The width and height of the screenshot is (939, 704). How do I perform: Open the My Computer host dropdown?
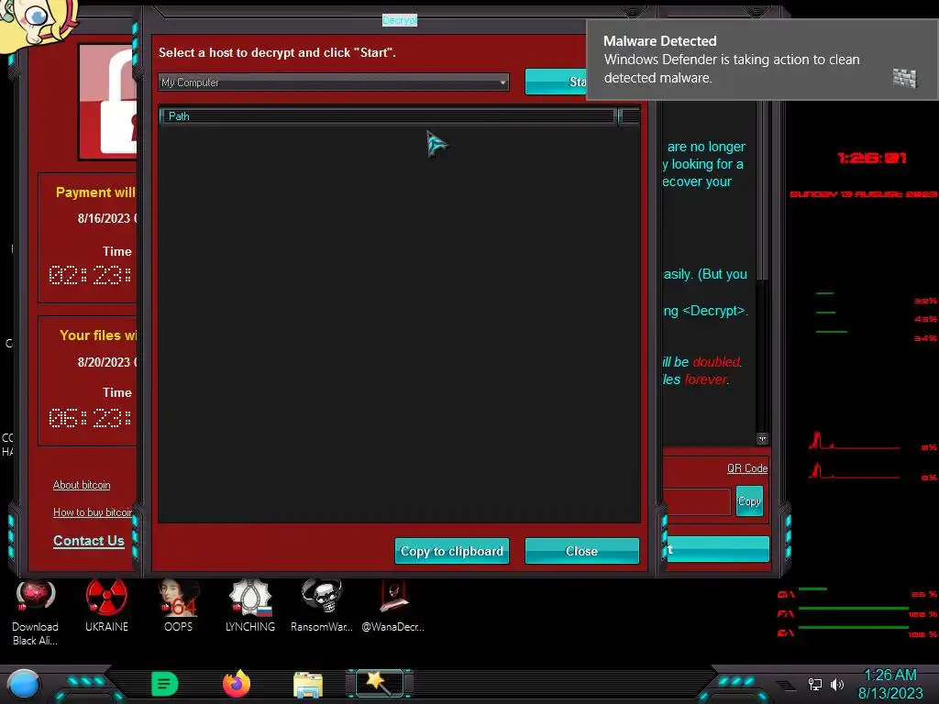334,82
